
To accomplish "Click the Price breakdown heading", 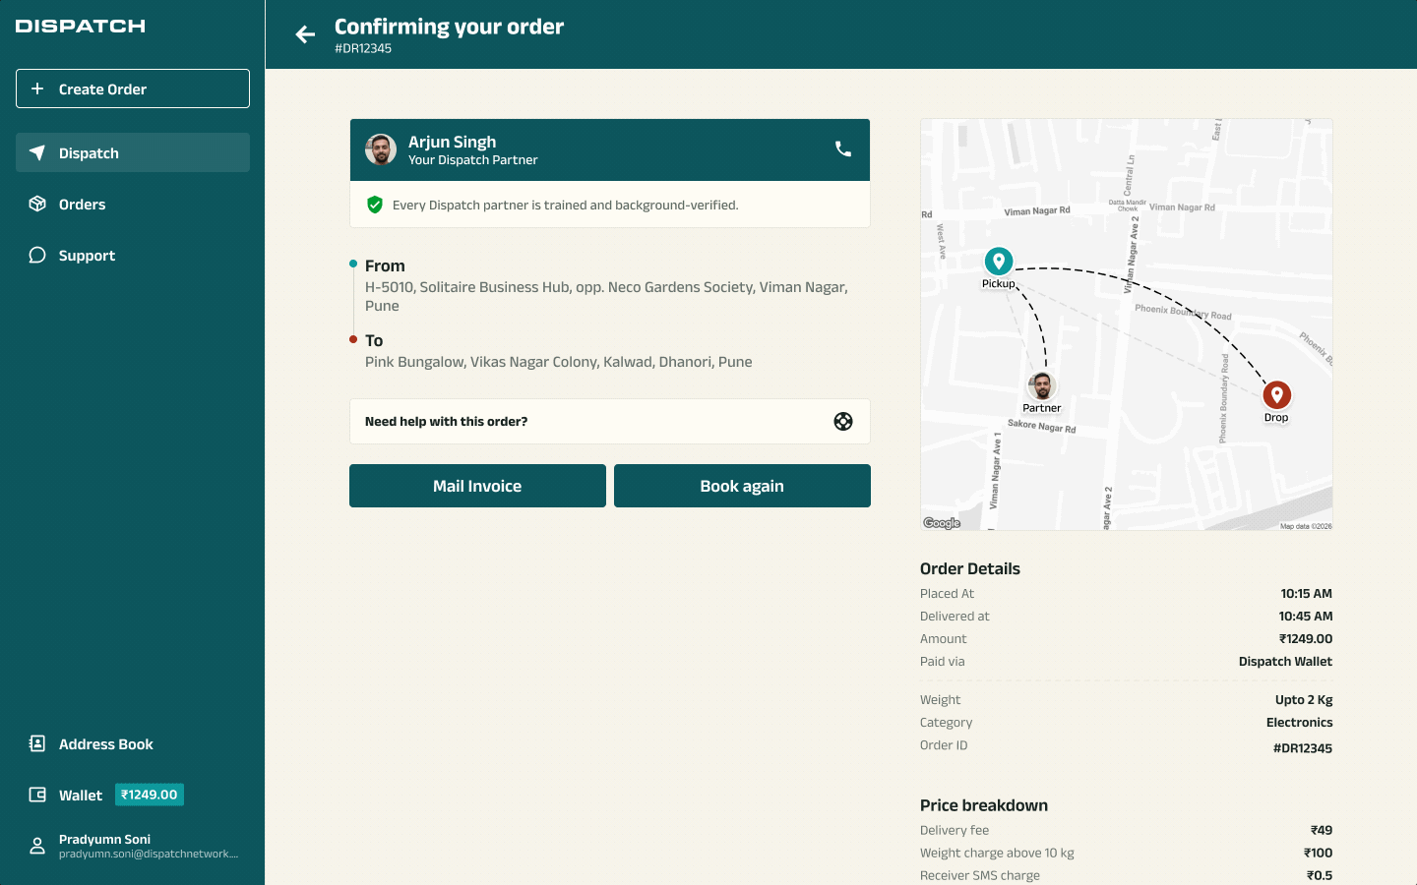I will tap(984, 805).
